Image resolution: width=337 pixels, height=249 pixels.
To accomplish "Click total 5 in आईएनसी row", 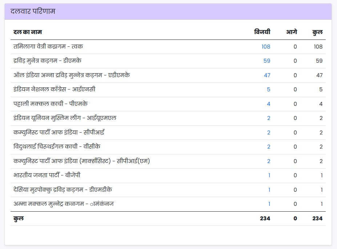I will click(321, 90).
